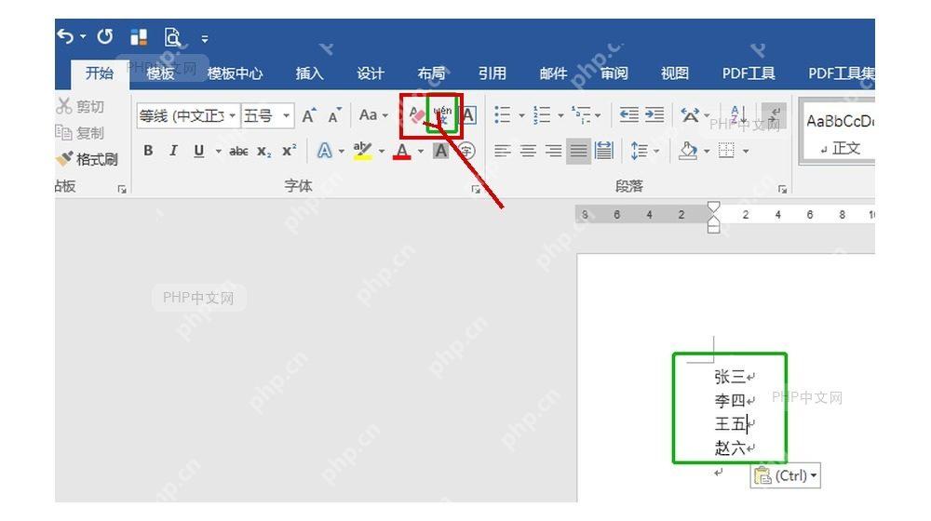
Task: Enable Center alignment
Action: pos(528,151)
